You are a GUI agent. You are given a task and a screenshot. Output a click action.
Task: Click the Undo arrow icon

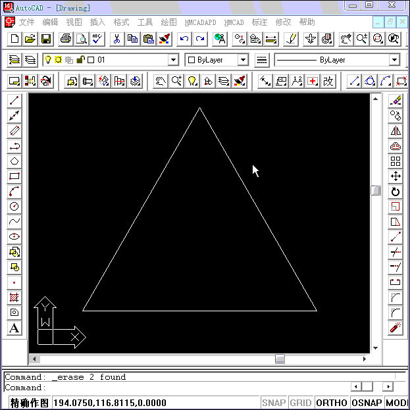tap(184, 39)
